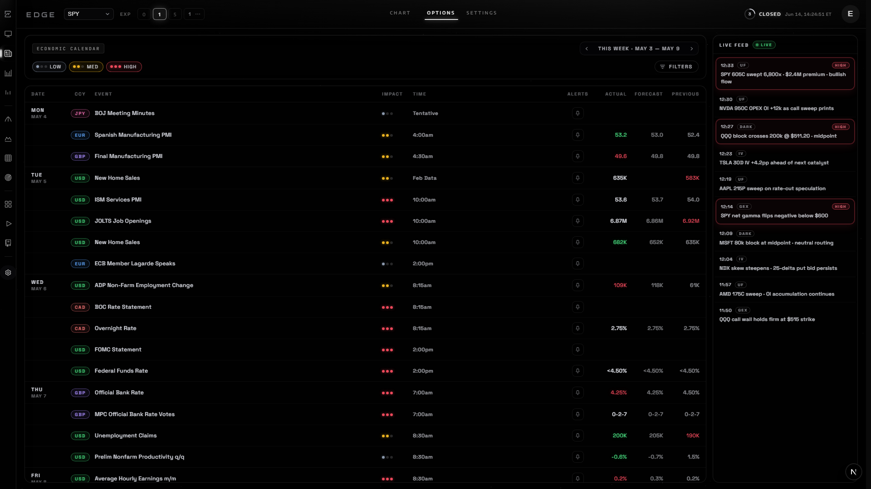The height and width of the screenshot is (489, 871).
Task: Expand more expirations via 1 ··· button
Action: coord(194,14)
